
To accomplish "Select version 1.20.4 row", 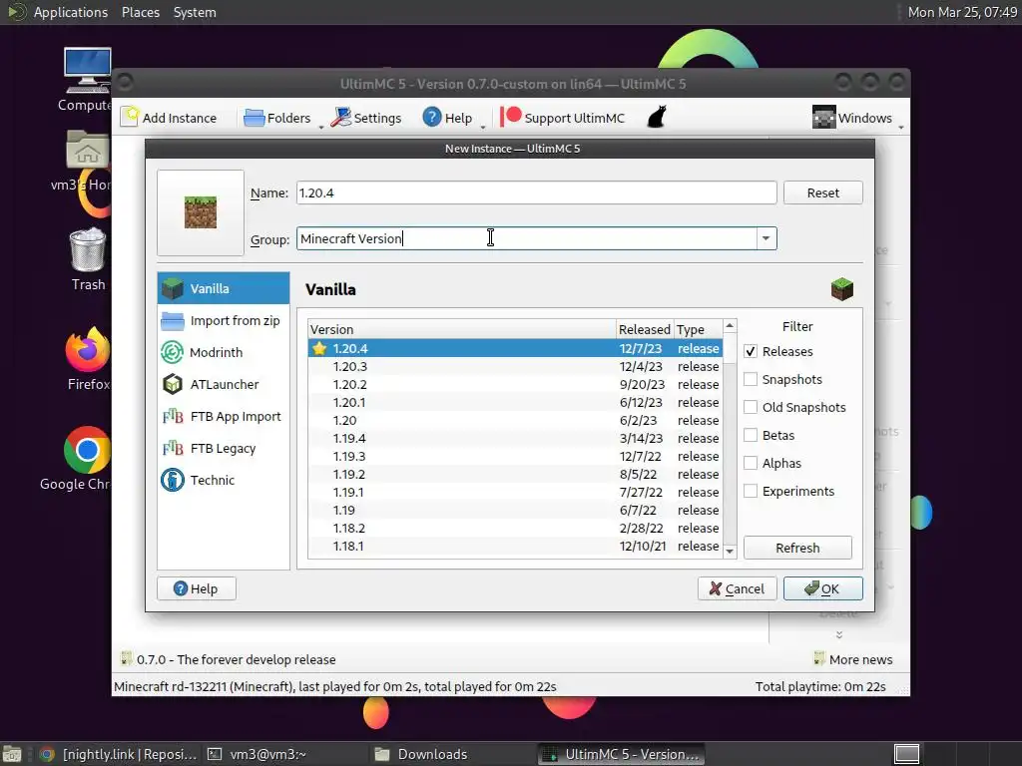I will (x=515, y=348).
